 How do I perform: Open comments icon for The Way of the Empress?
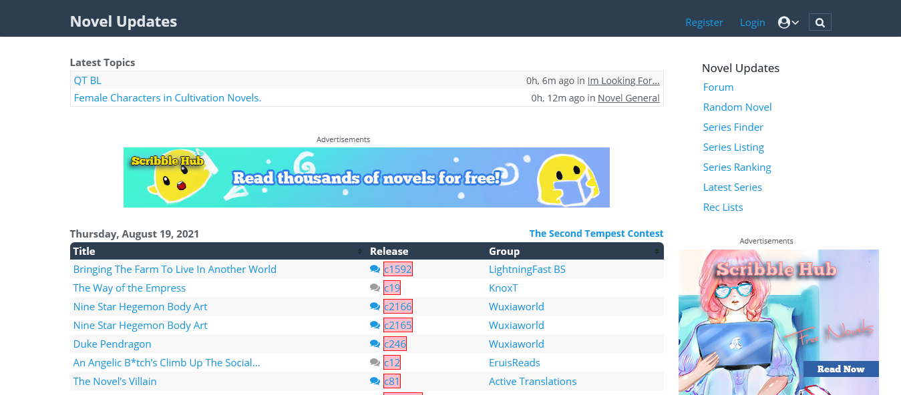click(375, 288)
